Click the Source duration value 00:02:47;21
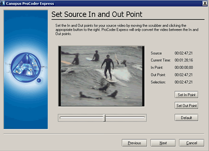Viewport: 209px width, 151px height. point(184,53)
